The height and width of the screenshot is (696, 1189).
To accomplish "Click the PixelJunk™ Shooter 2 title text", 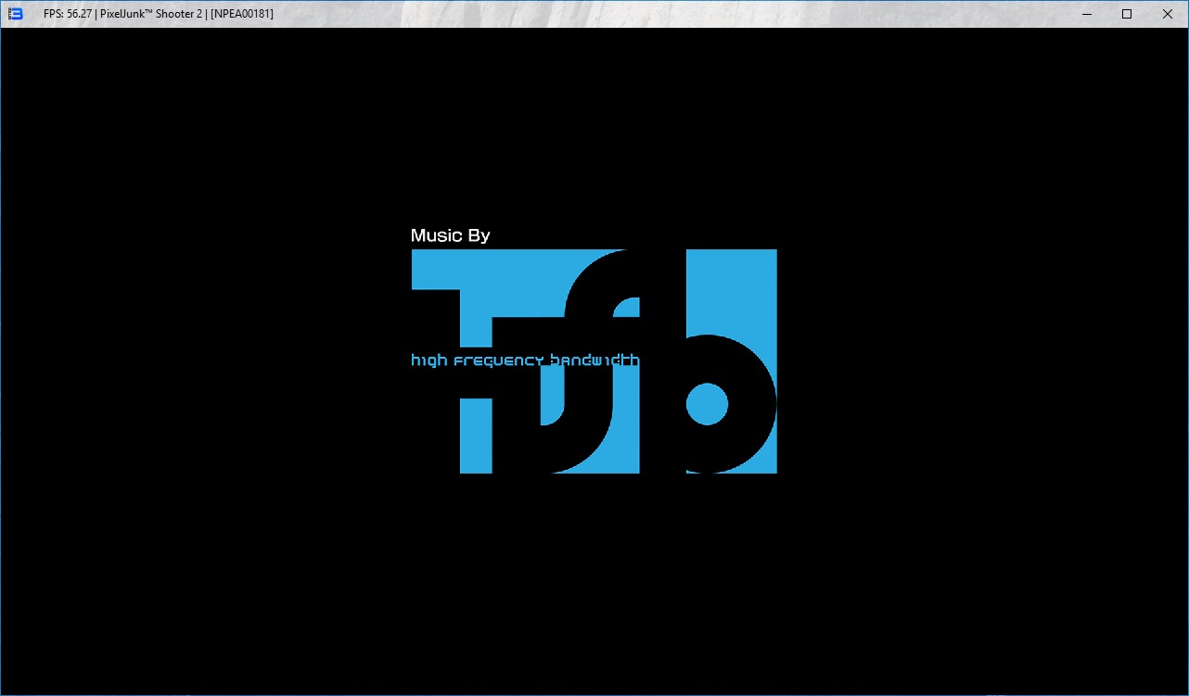I will pos(150,14).
